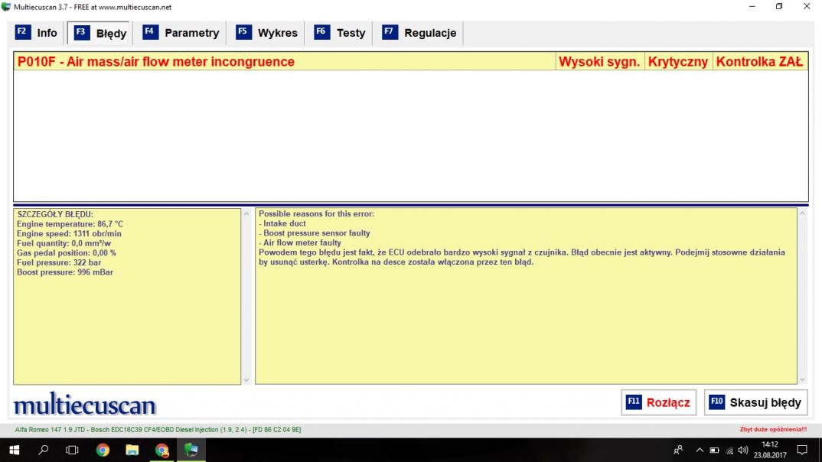Click the battery tray icon
The width and height of the screenshot is (822, 462).
click(x=715, y=450)
